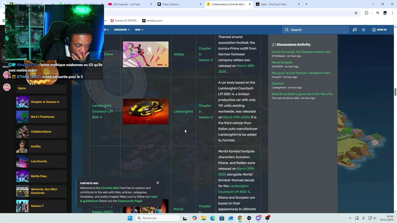Click the SIGN IN button
This screenshot has width=397, height=223.
click(379, 30)
